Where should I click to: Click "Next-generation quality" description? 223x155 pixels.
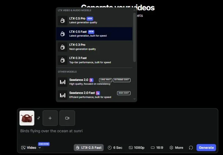pos(83,49)
